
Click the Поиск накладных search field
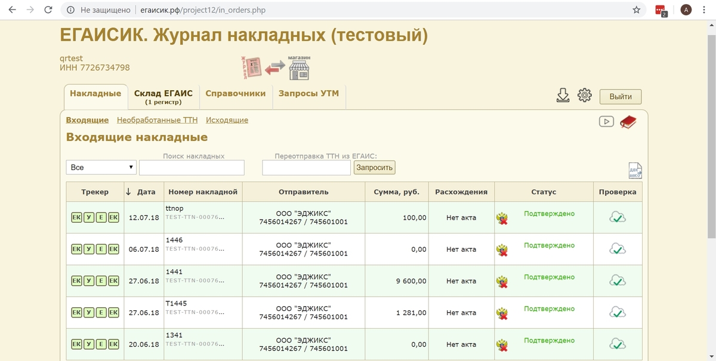[x=192, y=168]
